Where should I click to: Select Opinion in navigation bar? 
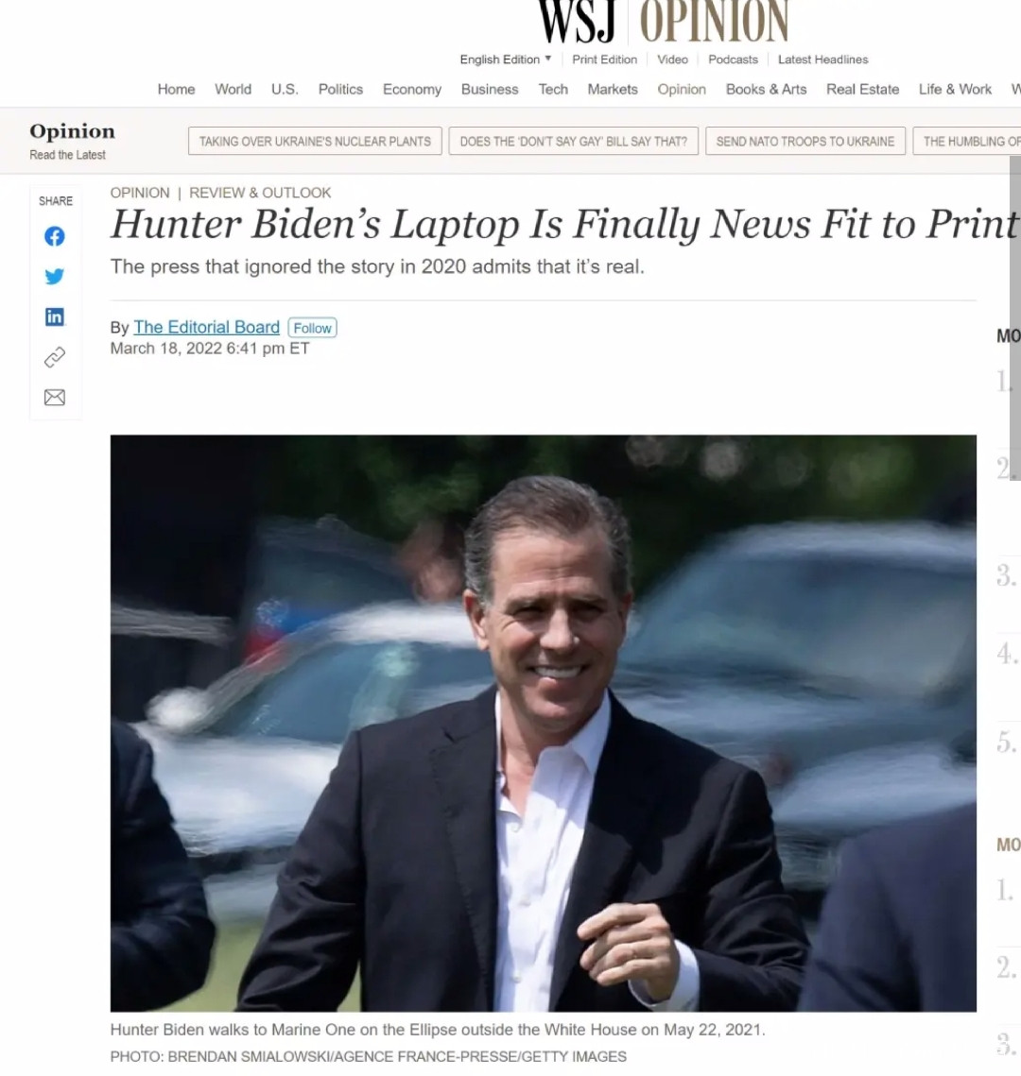(x=682, y=89)
